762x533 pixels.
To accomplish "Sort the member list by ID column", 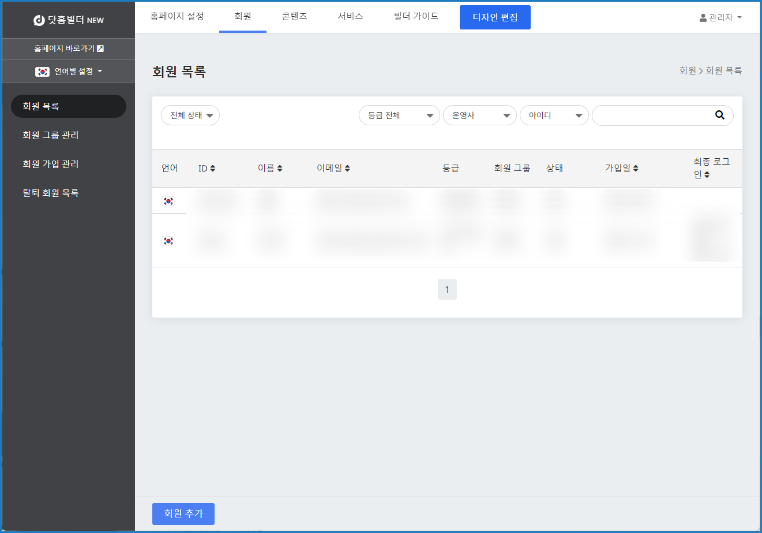I will coord(212,169).
